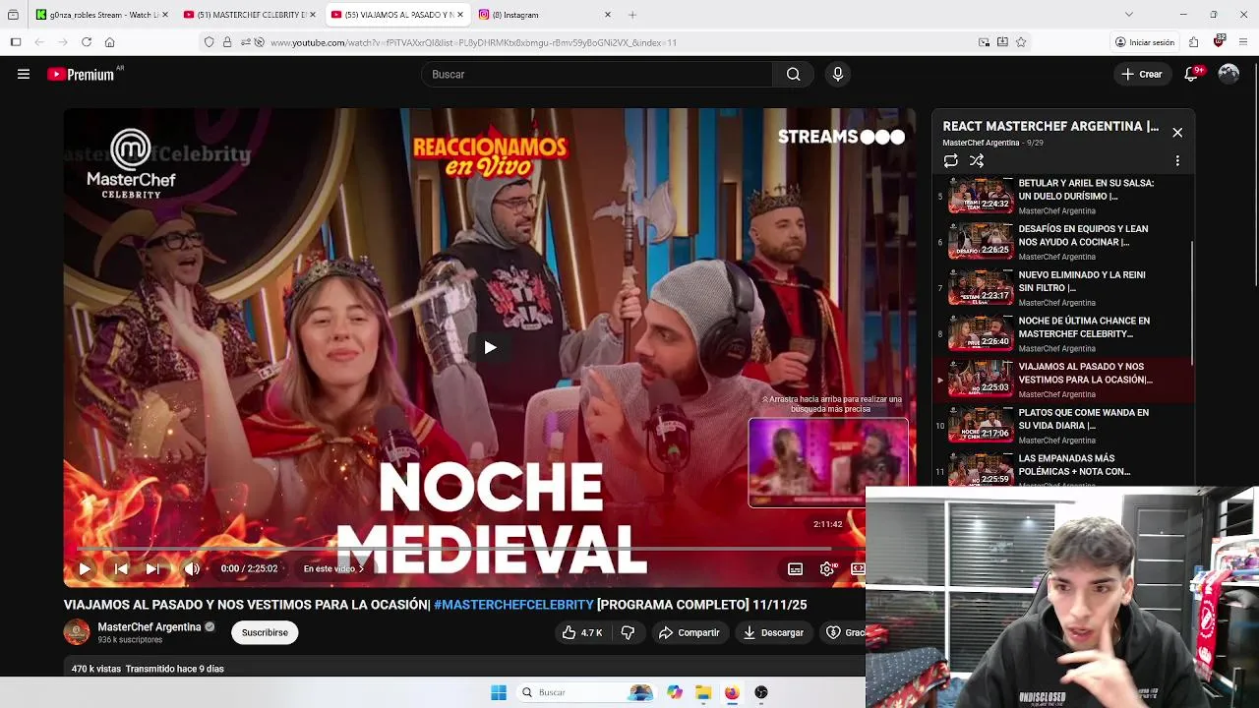Play playlist video 'DESAFÍOS EN EQUIPOS Y LEAN'

pyautogui.click(x=1062, y=242)
